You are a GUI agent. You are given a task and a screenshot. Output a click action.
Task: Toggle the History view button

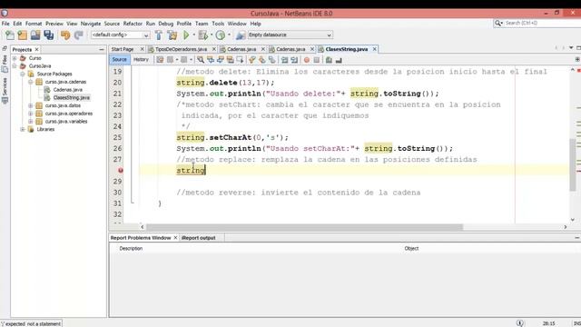pyautogui.click(x=141, y=59)
